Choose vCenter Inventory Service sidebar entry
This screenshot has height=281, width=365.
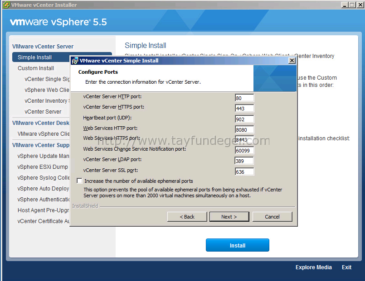click(x=47, y=101)
